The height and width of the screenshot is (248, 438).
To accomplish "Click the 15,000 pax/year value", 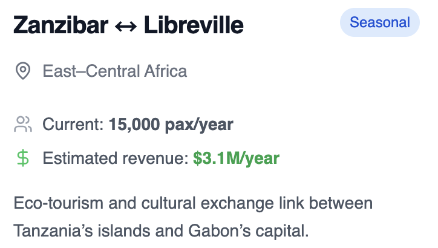I will tap(171, 125).
